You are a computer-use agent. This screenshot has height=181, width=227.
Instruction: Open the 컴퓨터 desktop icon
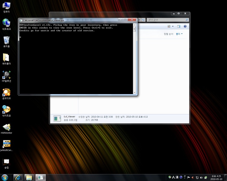[6, 8]
